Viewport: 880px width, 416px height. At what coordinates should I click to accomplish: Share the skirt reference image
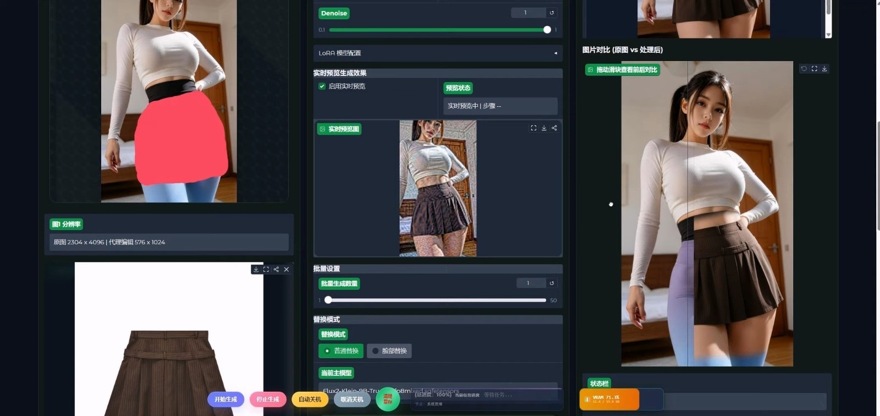(276, 270)
